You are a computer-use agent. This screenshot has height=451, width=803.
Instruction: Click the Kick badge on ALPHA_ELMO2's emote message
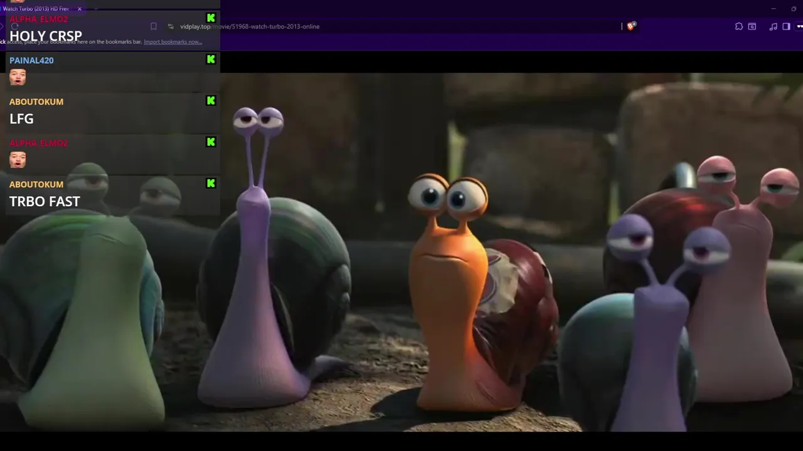[211, 142]
